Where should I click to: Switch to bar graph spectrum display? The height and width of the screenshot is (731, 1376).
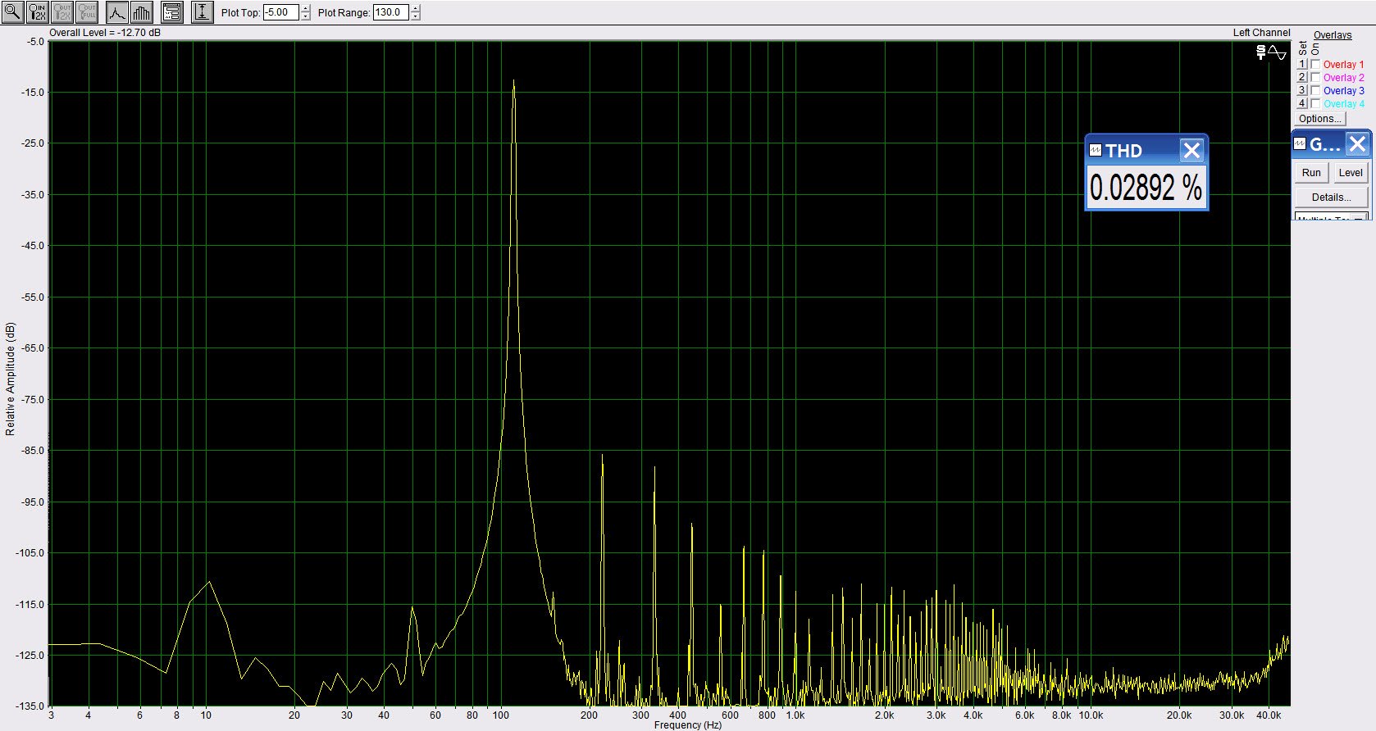point(141,11)
